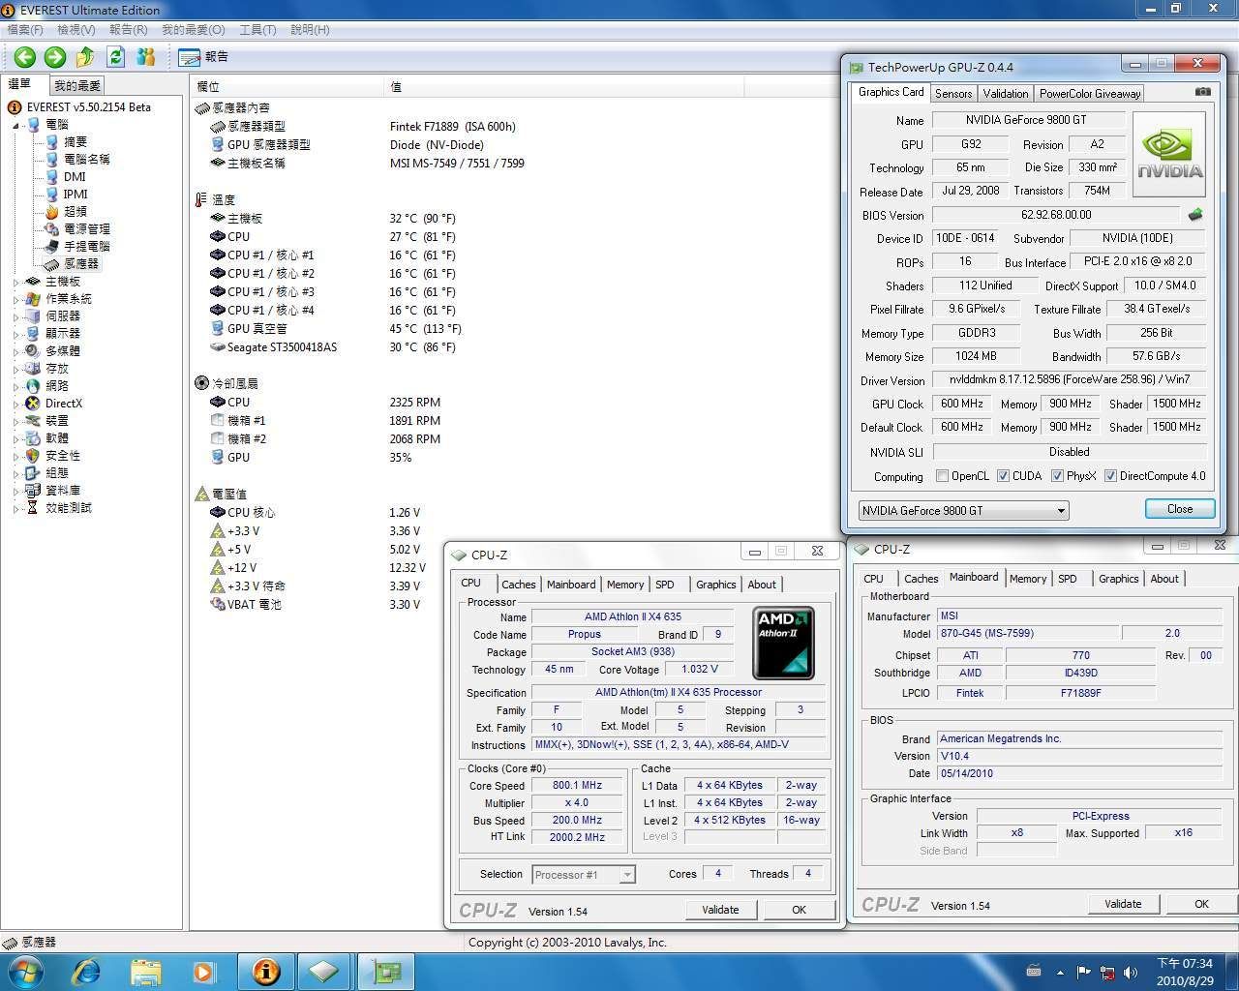
Task: Collapse the 電腦 tree node
Action: coord(16,125)
